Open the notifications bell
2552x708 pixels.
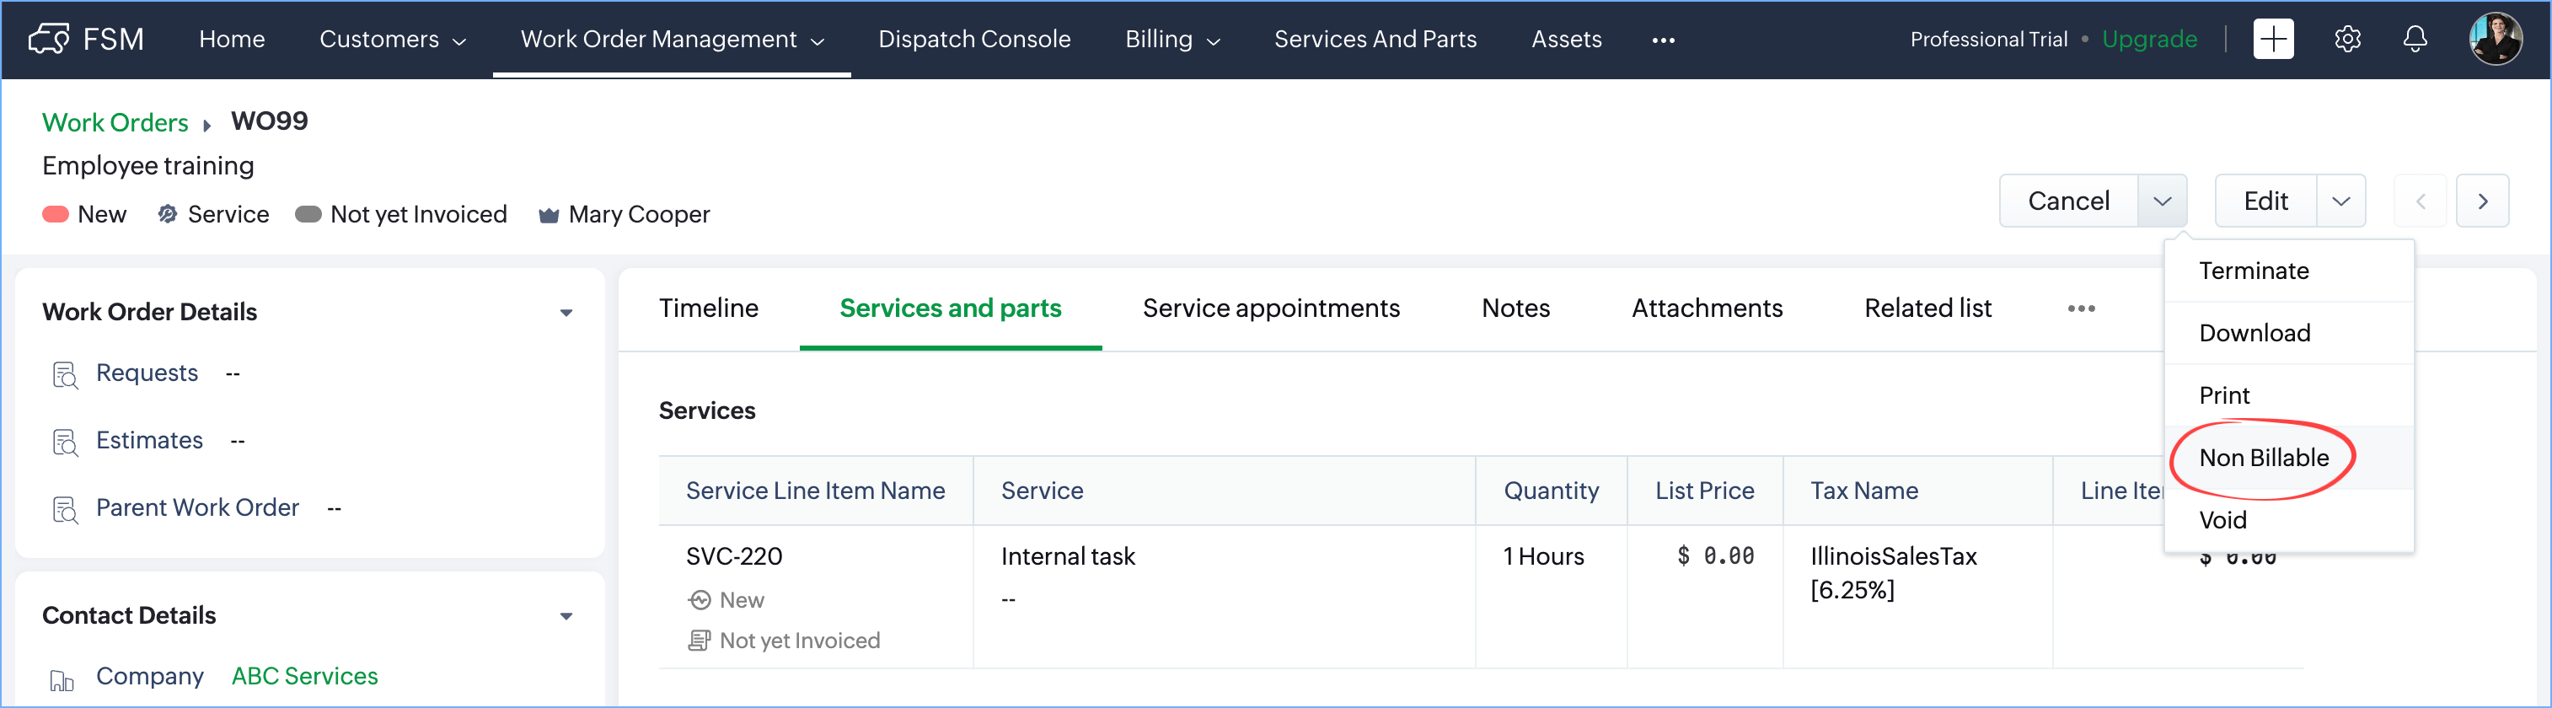[2415, 40]
